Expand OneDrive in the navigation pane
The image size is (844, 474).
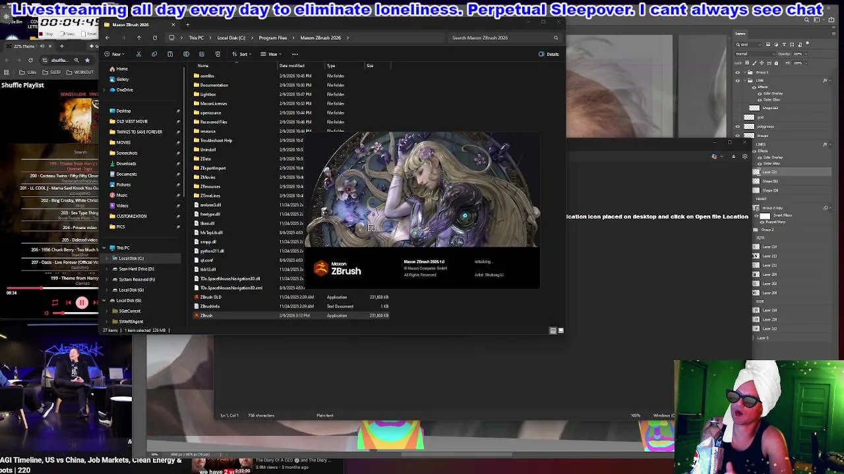(x=104, y=90)
